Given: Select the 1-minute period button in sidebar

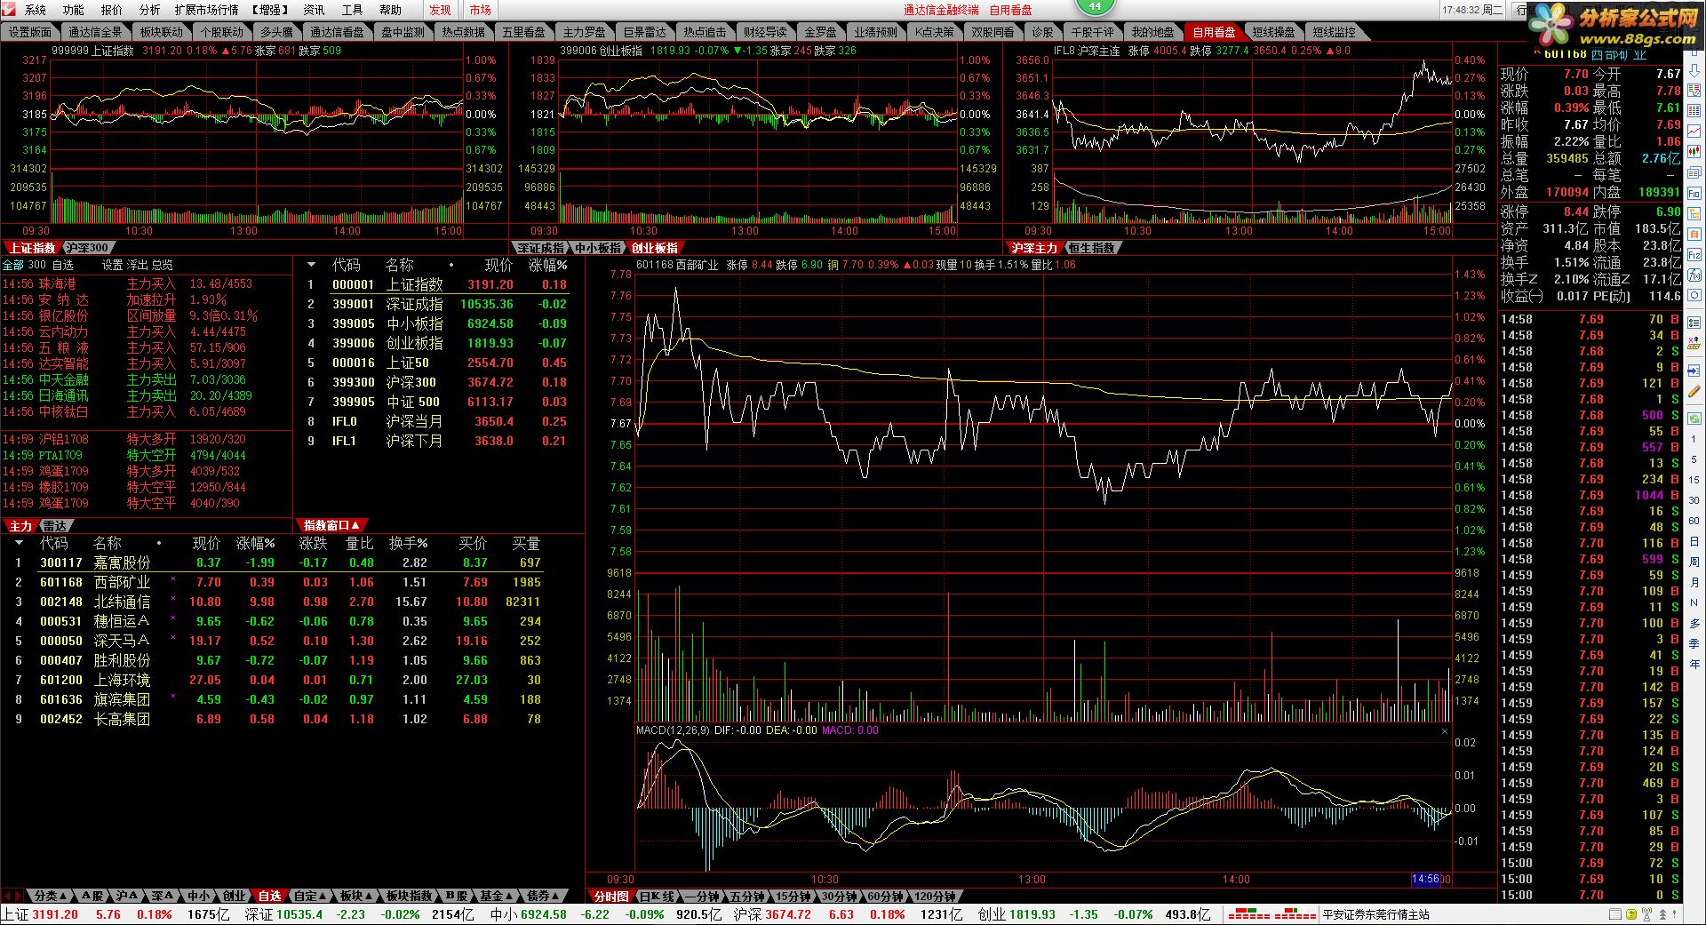Looking at the screenshot, I should (x=1694, y=439).
